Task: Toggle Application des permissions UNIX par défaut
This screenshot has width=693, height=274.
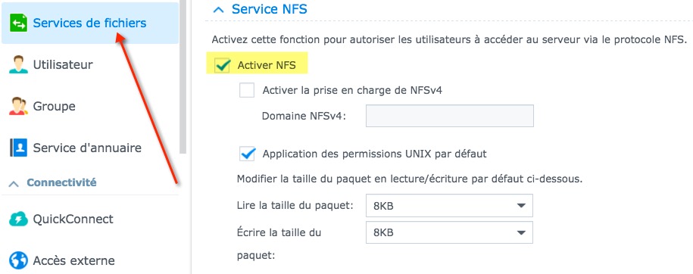Action: [247, 154]
